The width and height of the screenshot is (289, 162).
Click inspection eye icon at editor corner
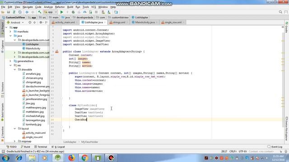point(283,27)
